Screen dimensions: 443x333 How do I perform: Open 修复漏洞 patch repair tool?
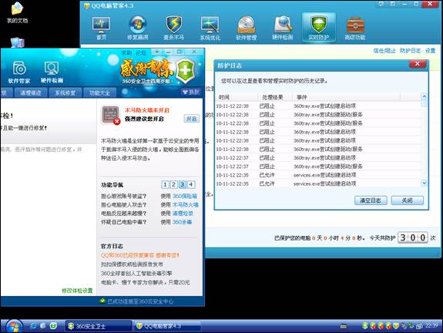tap(138, 28)
